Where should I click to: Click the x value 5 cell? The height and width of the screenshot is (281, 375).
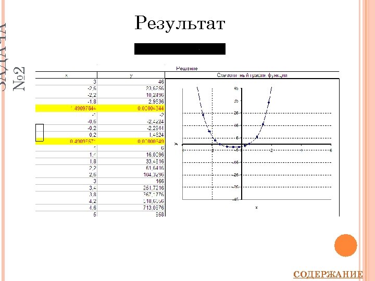click(x=66, y=214)
